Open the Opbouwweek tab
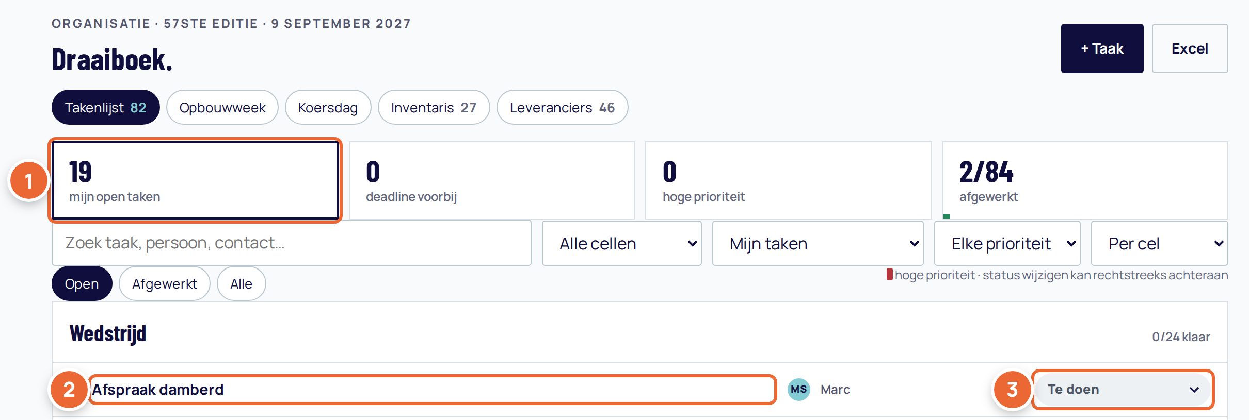This screenshot has width=1249, height=420. [x=222, y=107]
